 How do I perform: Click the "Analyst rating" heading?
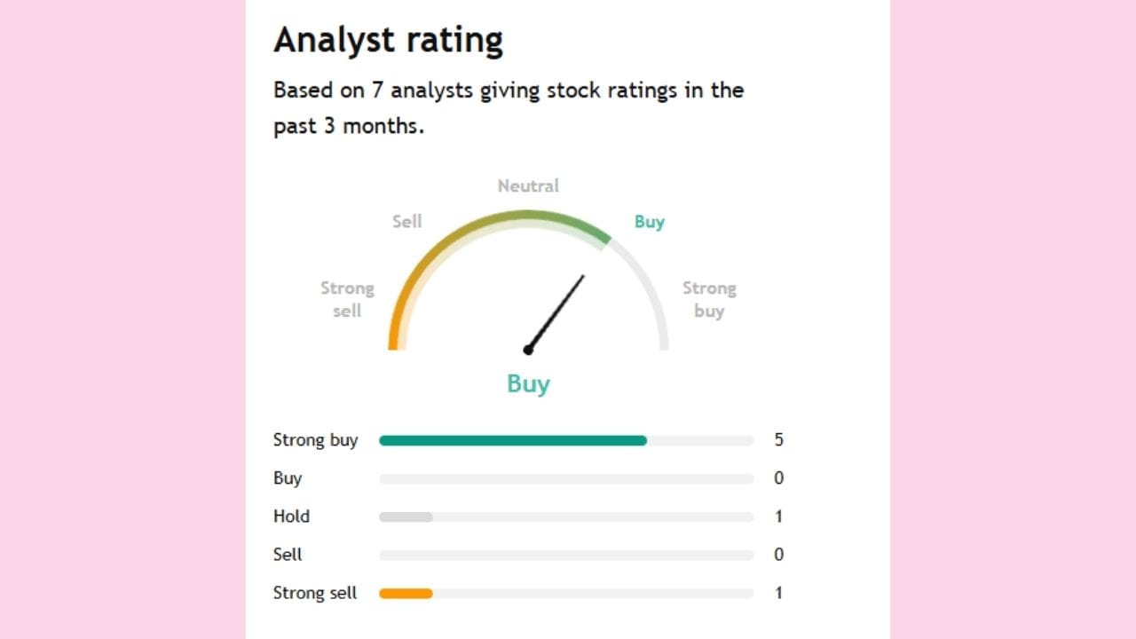pyautogui.click(x=388, y=41)
